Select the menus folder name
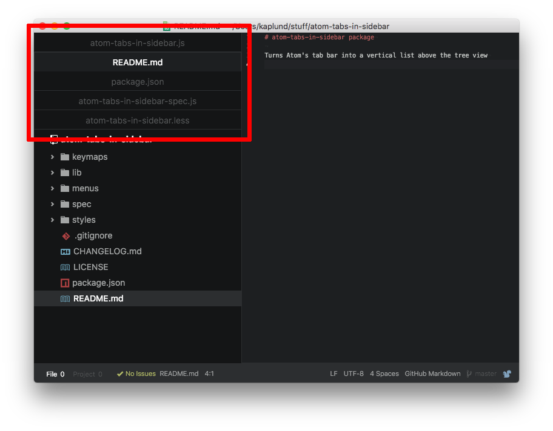This screenshot has height=431, width=553. [85, 188]
